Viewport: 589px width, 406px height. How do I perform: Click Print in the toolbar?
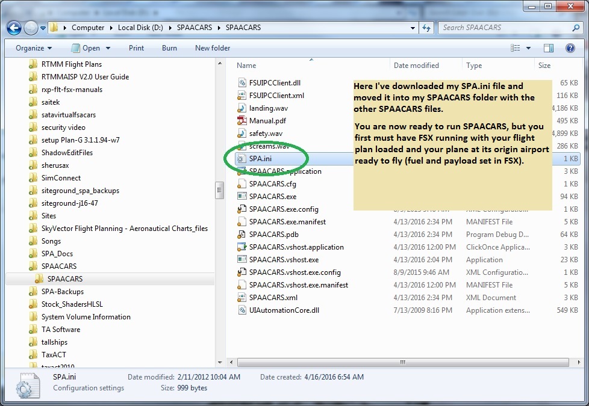[x=136, y=48]
